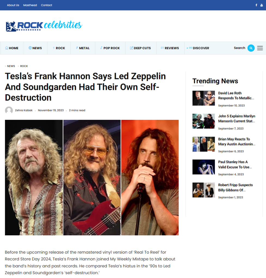This screenshot has height=278, width=266.
Task: Open the DISCOVER menu item
Action: coord(198,48)
